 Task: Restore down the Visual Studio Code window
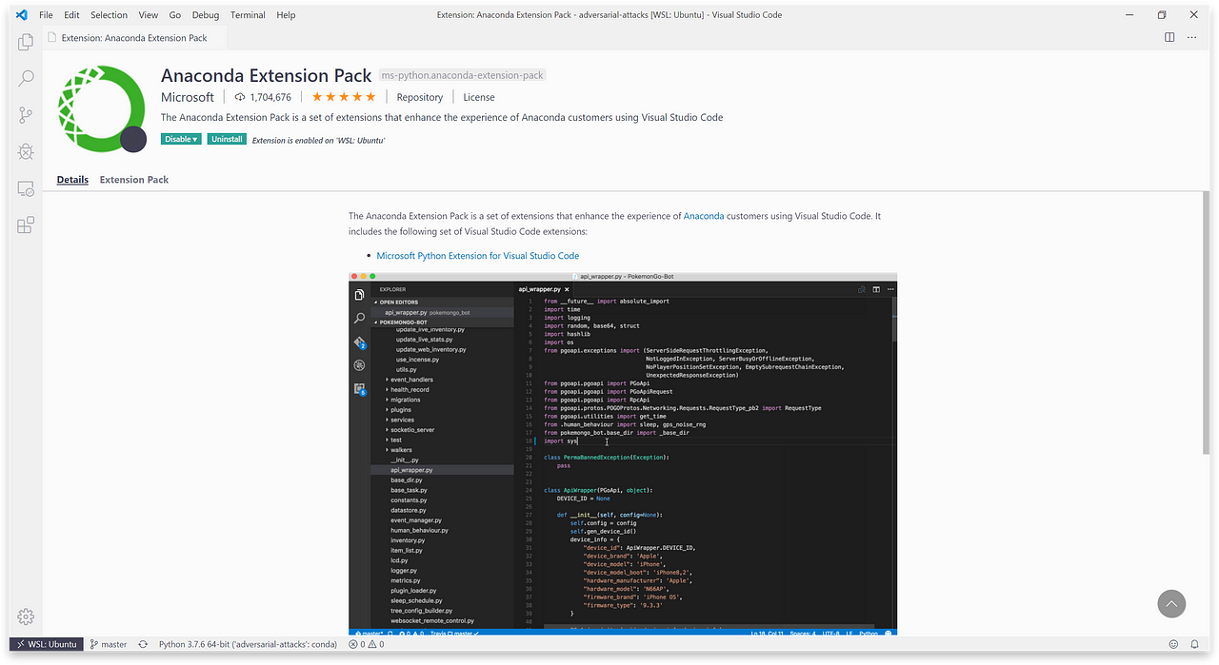tap(1162, 15)
